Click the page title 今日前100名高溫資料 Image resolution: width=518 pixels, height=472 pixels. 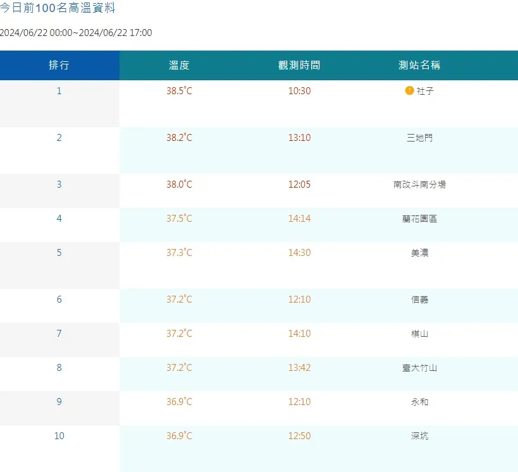click(58, 8)
